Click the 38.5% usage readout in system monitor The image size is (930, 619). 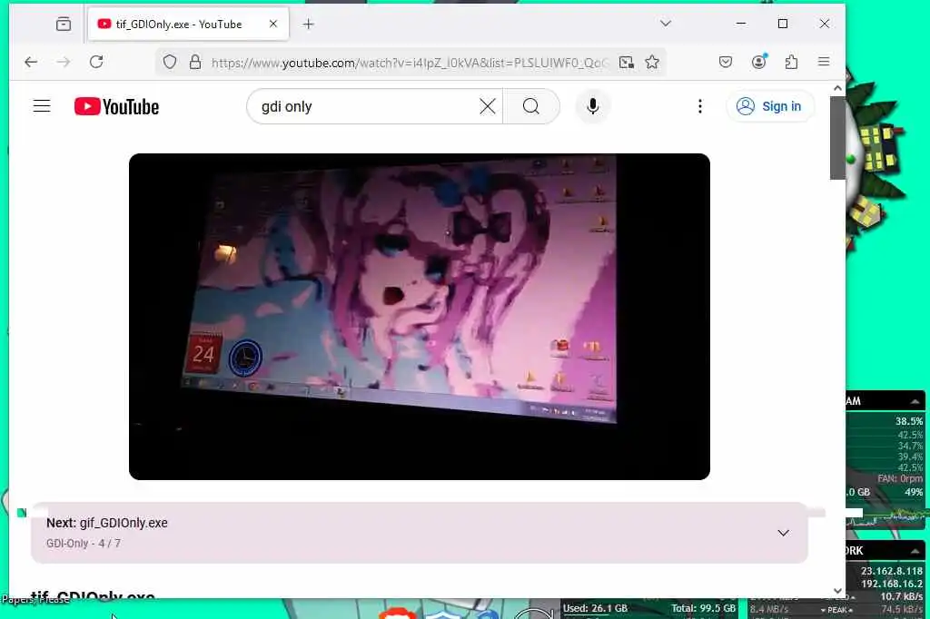(x=908, y=421)
